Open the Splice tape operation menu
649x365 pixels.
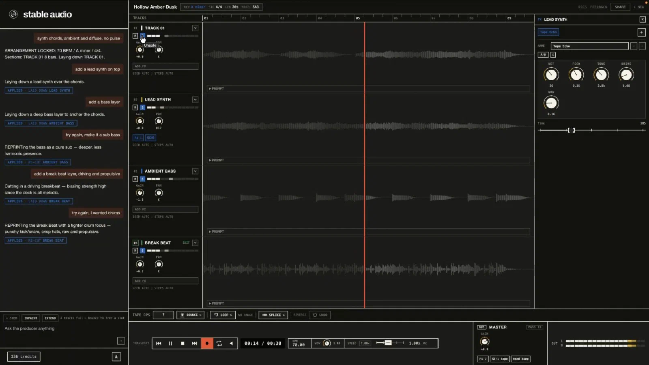pyautogui.click(x=273, y=315)
